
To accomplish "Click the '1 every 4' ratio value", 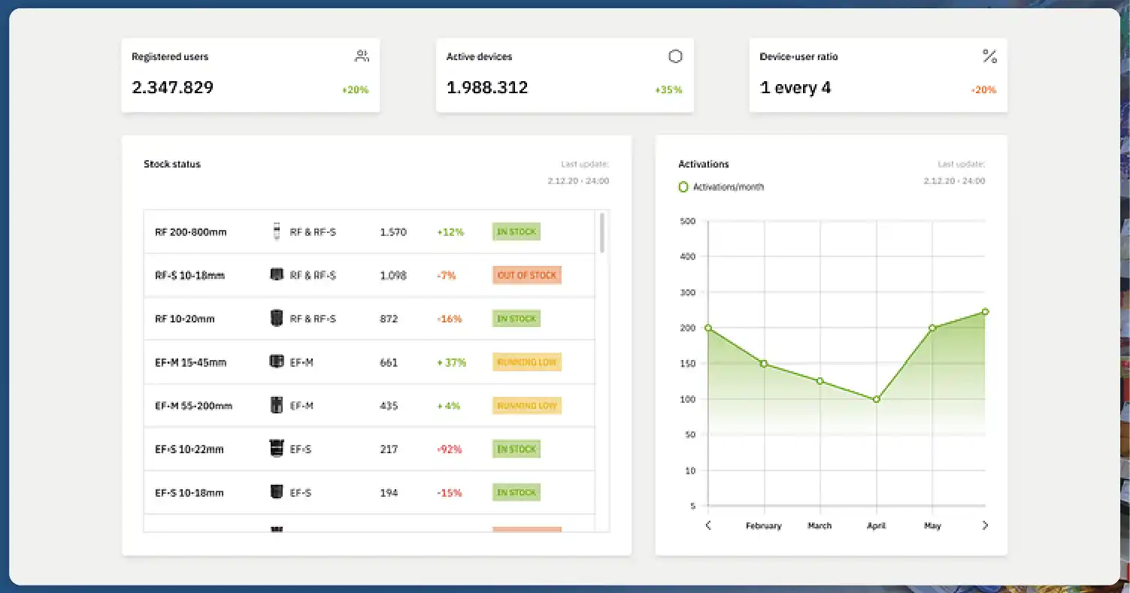I will click(795, 88).
